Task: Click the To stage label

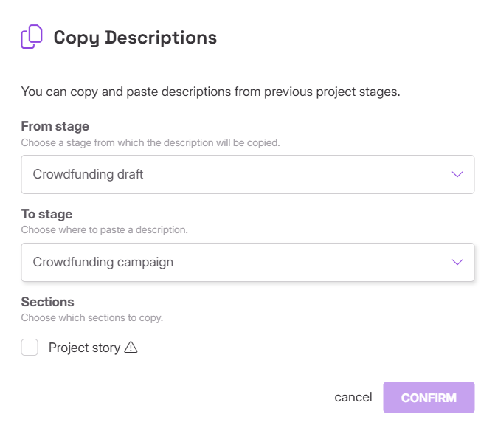Action: pyautogui.click(x=46, y=214)
